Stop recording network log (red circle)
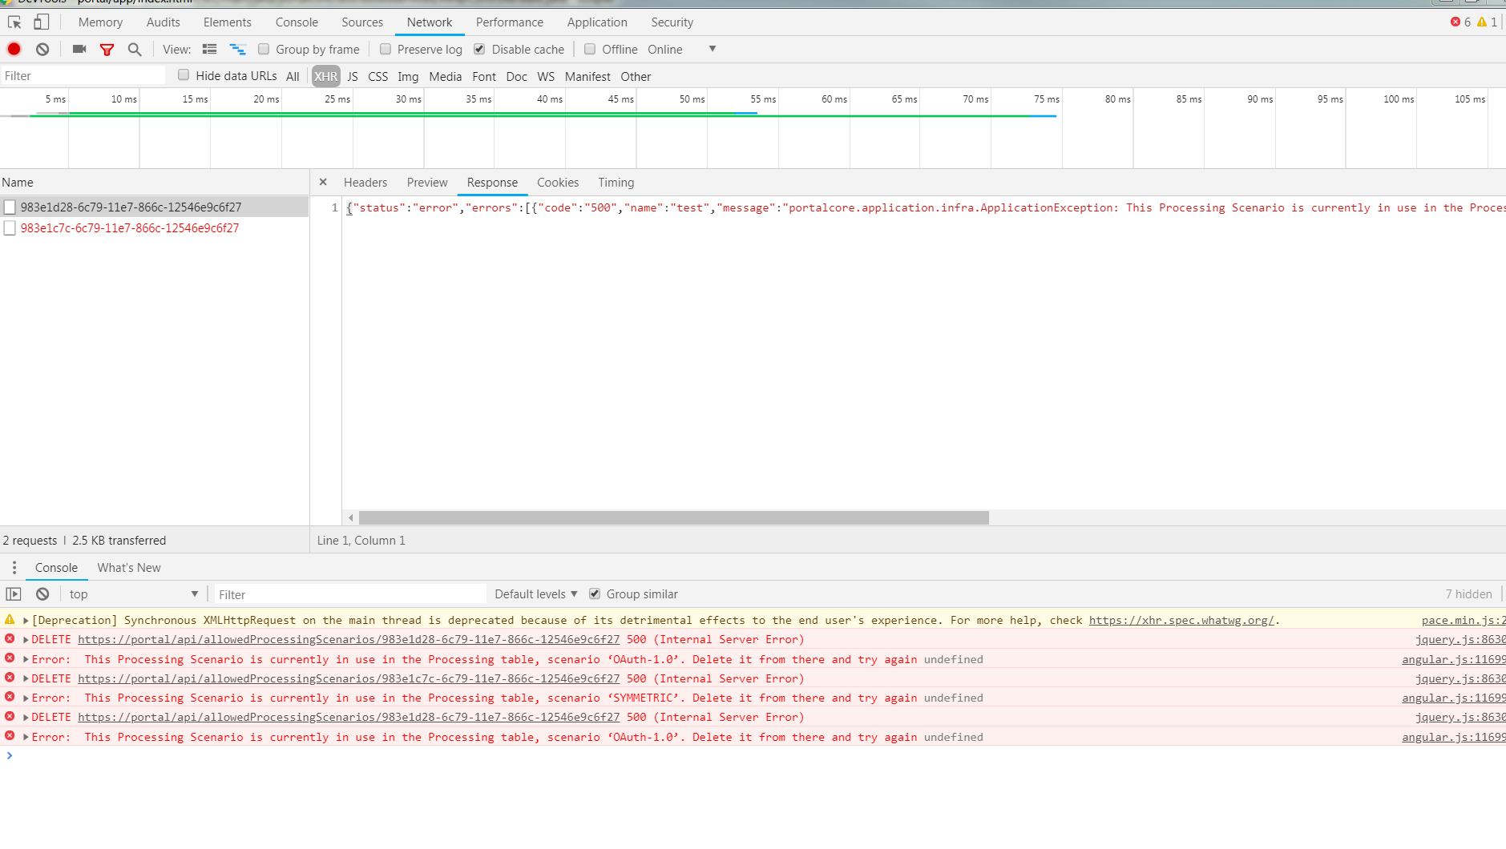The image size is (1506, 849). [14, 49]
